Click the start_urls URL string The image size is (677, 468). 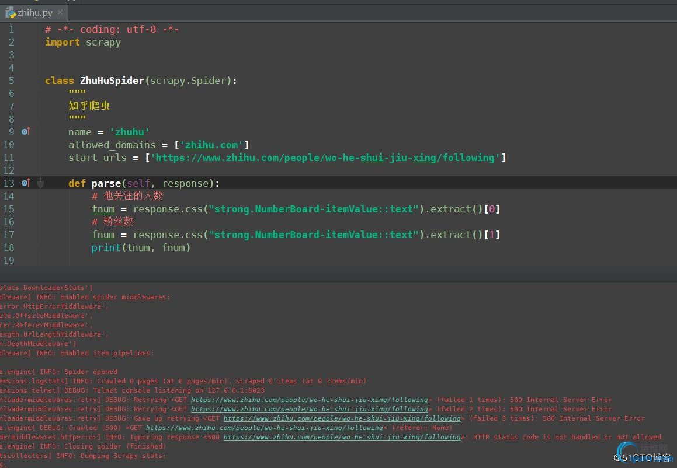(325, 158)
